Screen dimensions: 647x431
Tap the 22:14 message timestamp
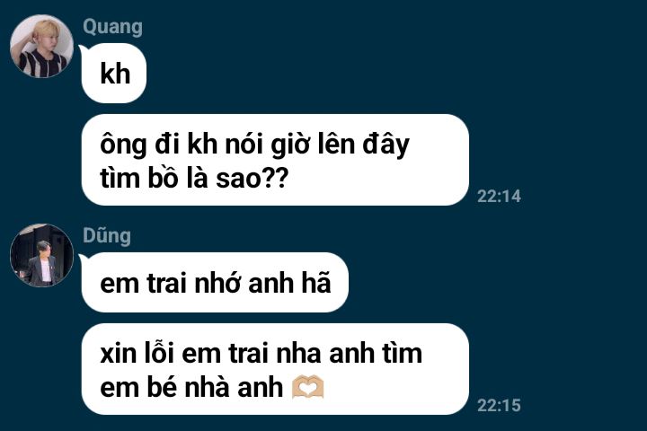[499, 197]
